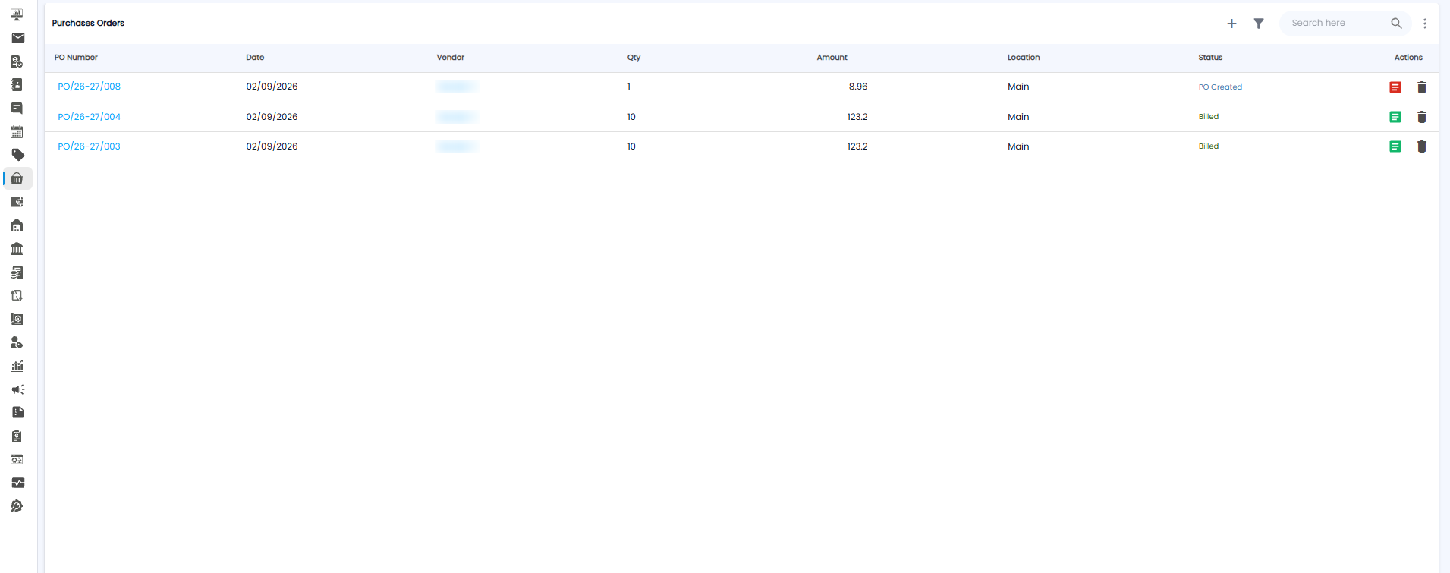This screenshot has height=573, width=1450.
Task: Open the clipboard icon in sidebar
Action: (x=17, y=436)
